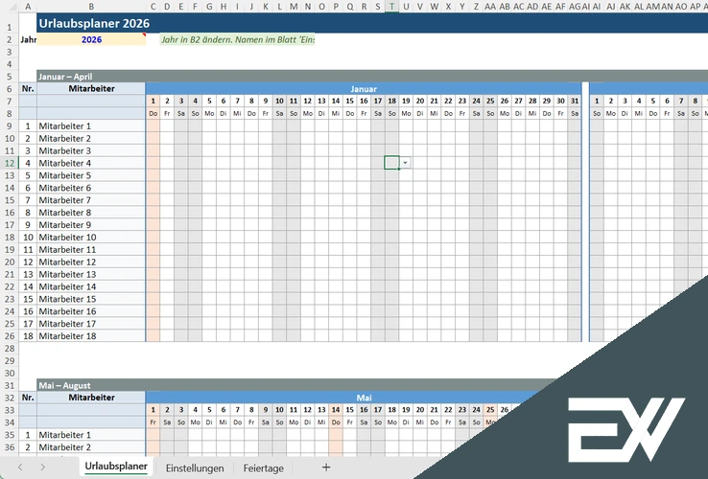Select row 12 header
This screenshot has height=479, width=708.
pyautogui.click(x=10, y=163)
